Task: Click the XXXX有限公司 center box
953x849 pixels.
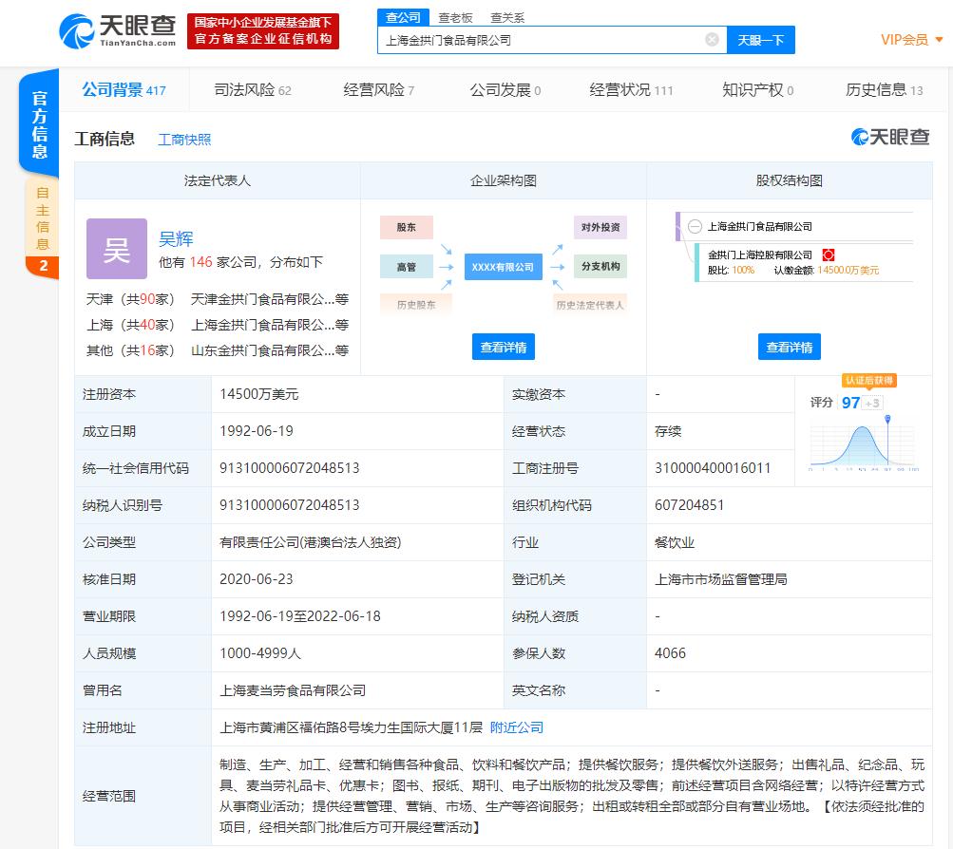Action: [x=503, y=267]
